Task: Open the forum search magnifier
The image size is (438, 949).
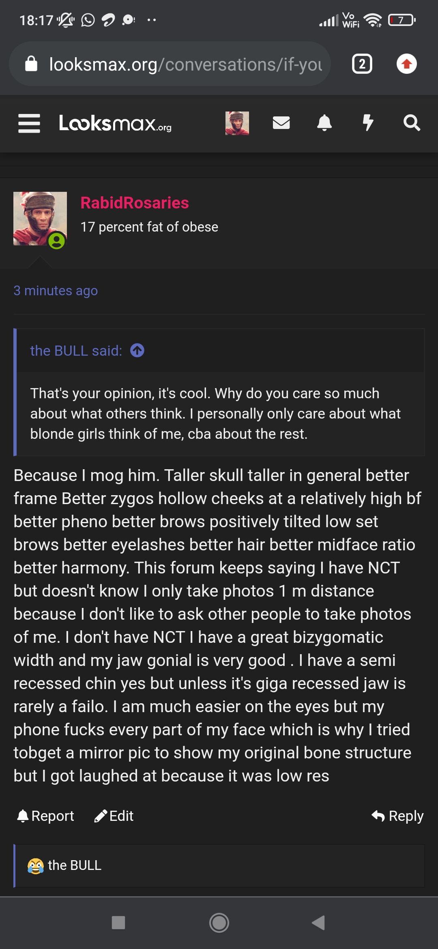Action: [412, 122]
